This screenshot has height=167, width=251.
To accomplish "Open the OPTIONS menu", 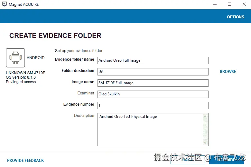I will coord(235,17).
